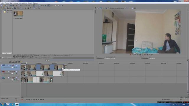Click Stop under the preview window
Image resolution: width=189 pixels, height=106 pixels.
pyautogui.click(x=142, y=55)
